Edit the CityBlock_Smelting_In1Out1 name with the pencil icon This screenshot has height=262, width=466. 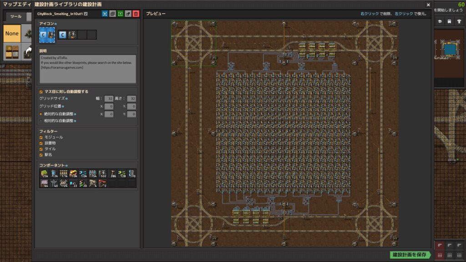tap(86, 14)
